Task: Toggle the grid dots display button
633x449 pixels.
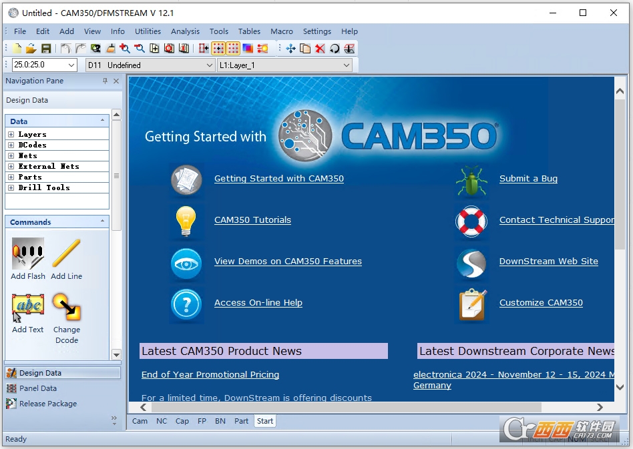Action: 233,49
